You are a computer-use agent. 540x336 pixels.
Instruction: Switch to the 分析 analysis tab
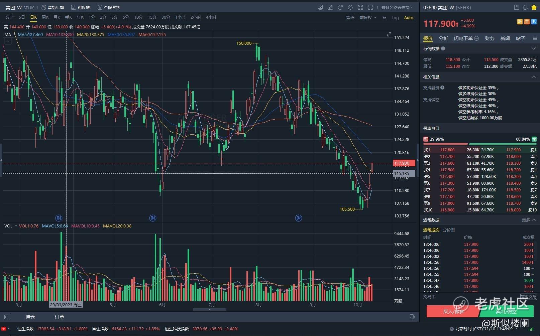click(443, 38)
